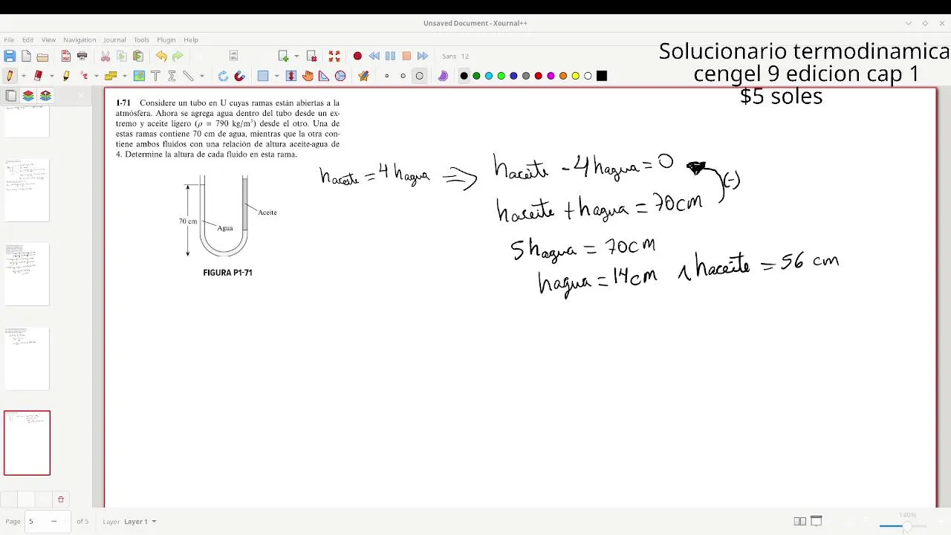
Task: Toggle the compass tool
Action: coord(340,76)
